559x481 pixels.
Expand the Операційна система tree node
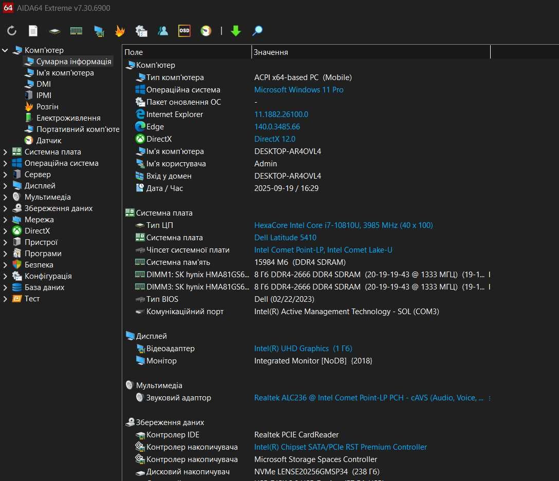coord(5,163)
